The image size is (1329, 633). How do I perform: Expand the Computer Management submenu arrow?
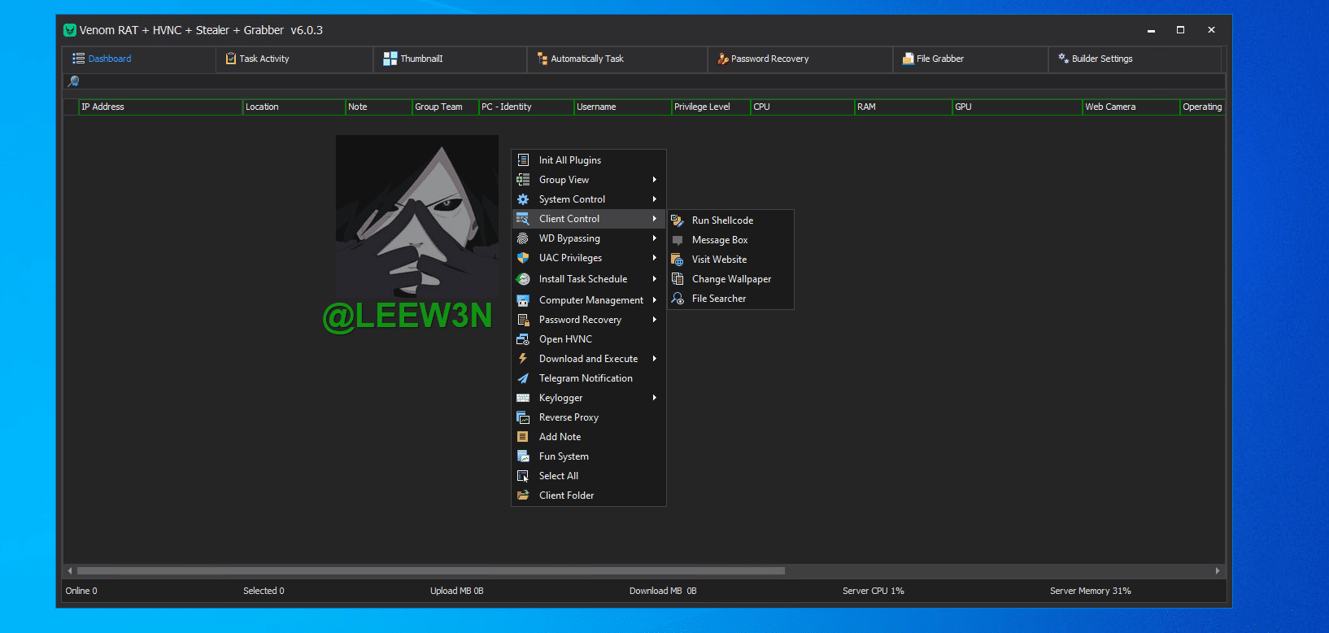(654, 300)
